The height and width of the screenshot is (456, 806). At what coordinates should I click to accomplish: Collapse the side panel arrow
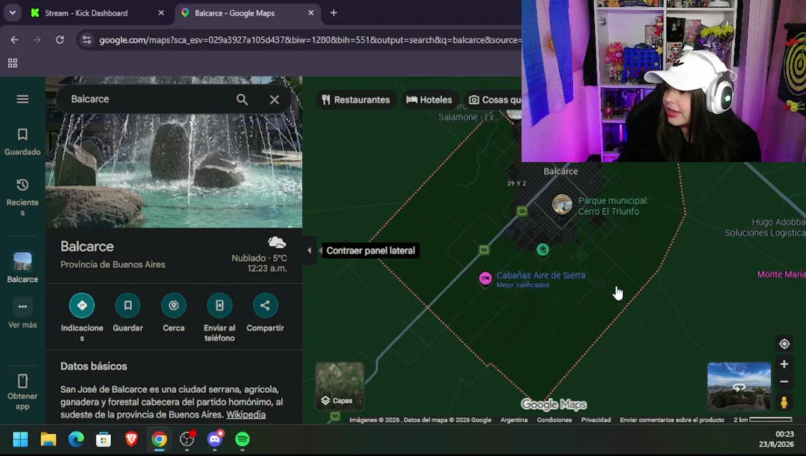pos(309,250)
